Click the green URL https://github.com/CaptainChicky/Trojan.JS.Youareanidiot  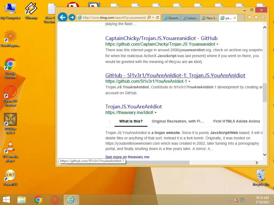click(160, 44)
